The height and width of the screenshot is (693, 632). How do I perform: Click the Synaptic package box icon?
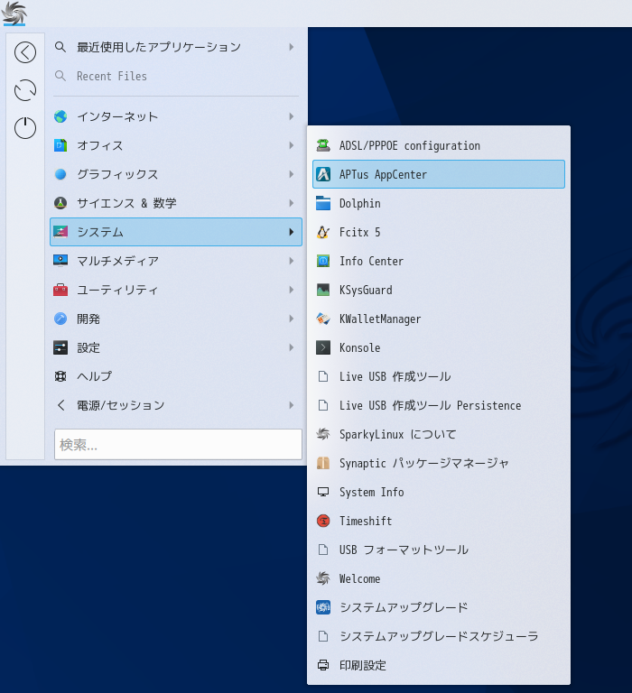tap(323, 463)
